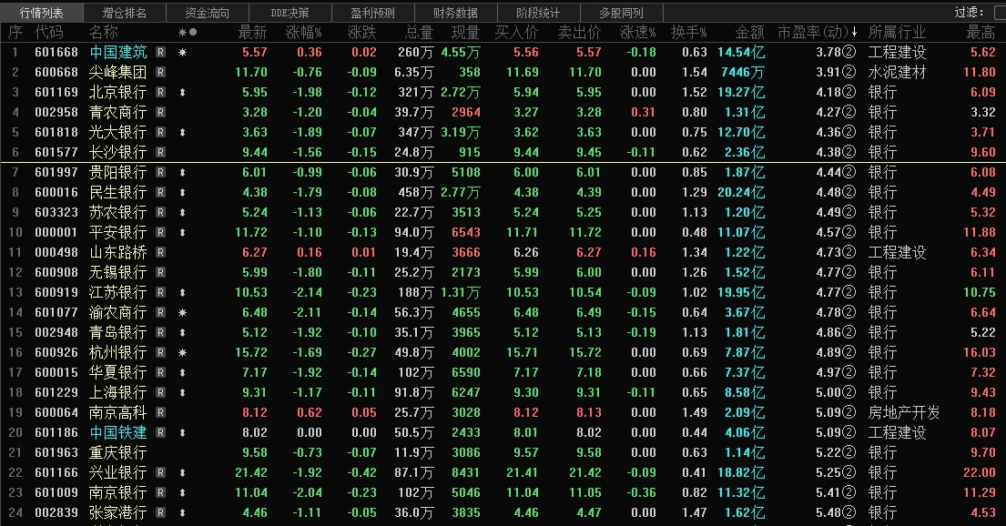
Task: Open the 资金流向 tab
Action: 208,13
